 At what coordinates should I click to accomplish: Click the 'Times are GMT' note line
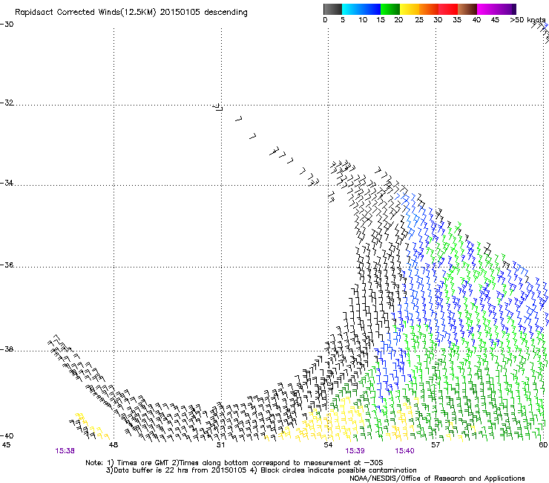pos(234,463)
